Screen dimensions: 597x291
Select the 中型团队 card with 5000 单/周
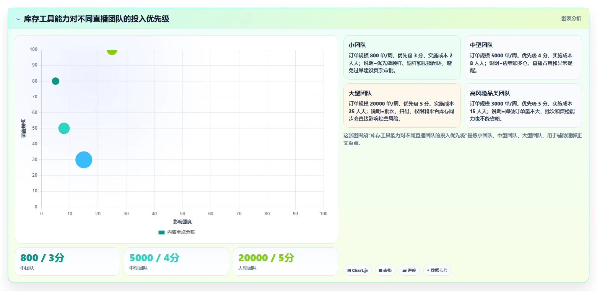tap(523, 57)
